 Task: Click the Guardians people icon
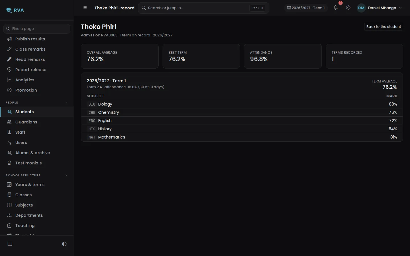(x=9, y=122)
